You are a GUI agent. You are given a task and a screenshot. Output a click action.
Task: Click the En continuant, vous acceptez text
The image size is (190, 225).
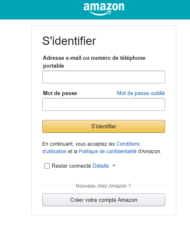click(78, 144)
